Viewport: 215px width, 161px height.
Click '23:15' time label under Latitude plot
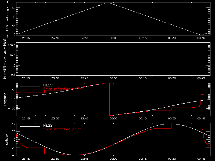[x=26, y=159]
